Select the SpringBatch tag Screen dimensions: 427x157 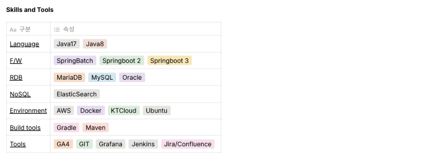click(75, 61)
